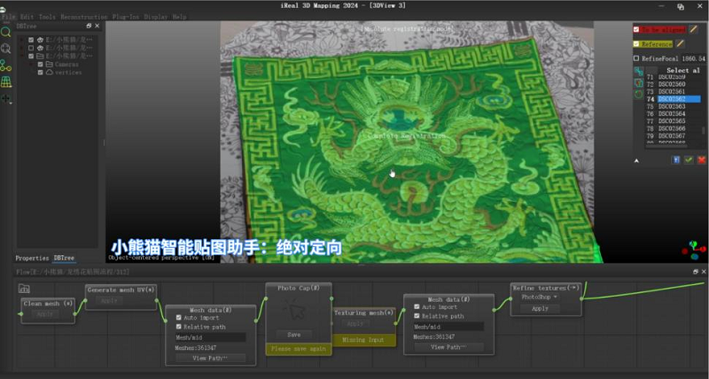Select image DSC02564 in the list

click(x=673, y=114)
